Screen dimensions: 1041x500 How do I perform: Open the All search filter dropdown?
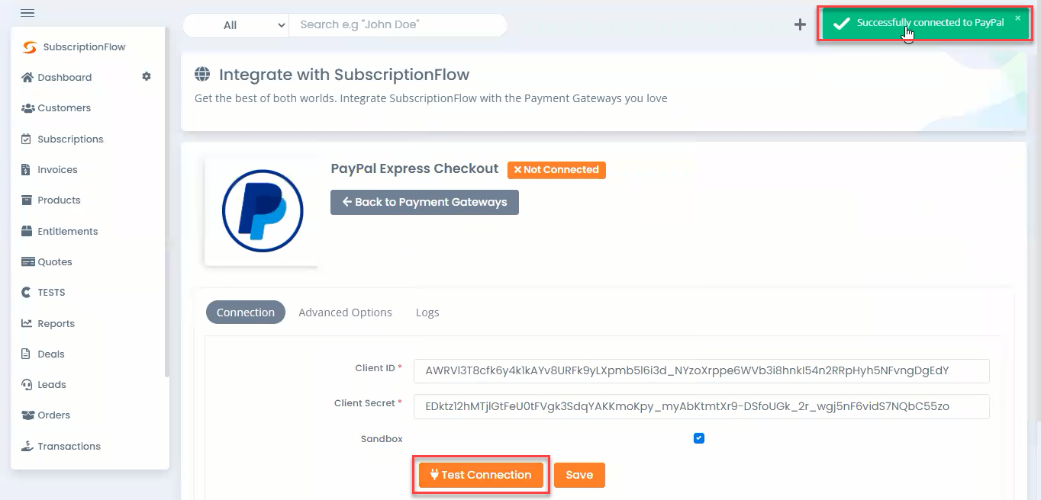(x=235, y=25)
